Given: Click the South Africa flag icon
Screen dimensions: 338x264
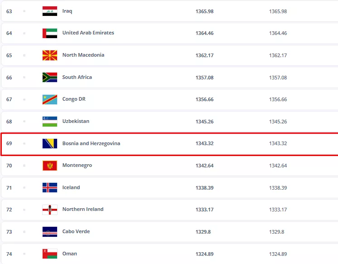Looking at the screenshot, I should click(49, 78).
